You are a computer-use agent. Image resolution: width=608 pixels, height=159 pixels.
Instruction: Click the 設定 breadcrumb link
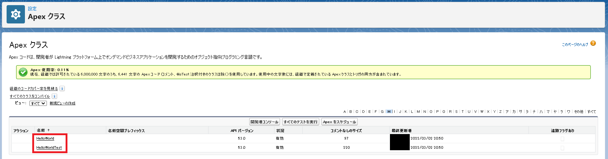click(x=32, y=8)
